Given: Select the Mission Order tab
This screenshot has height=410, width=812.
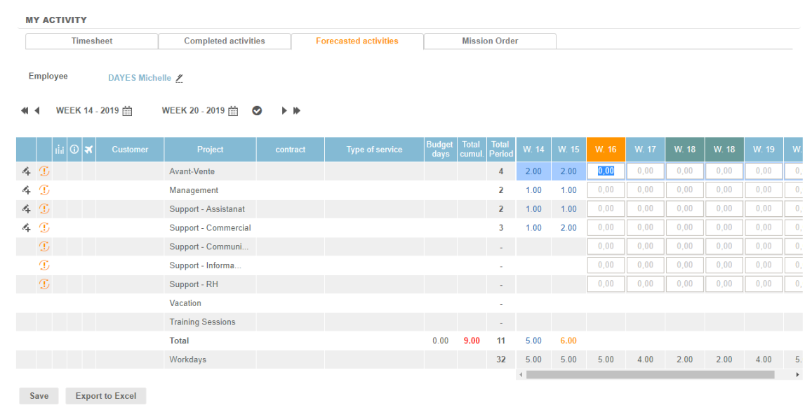Looking at the screenshot, I should coord(490,41).
